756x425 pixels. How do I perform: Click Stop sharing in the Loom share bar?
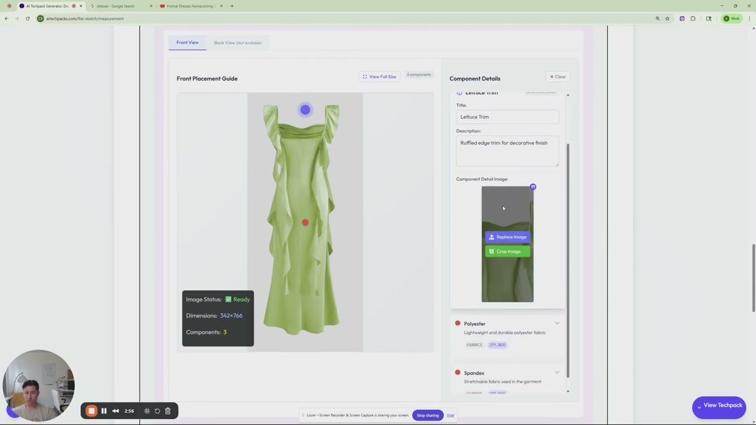428,415
